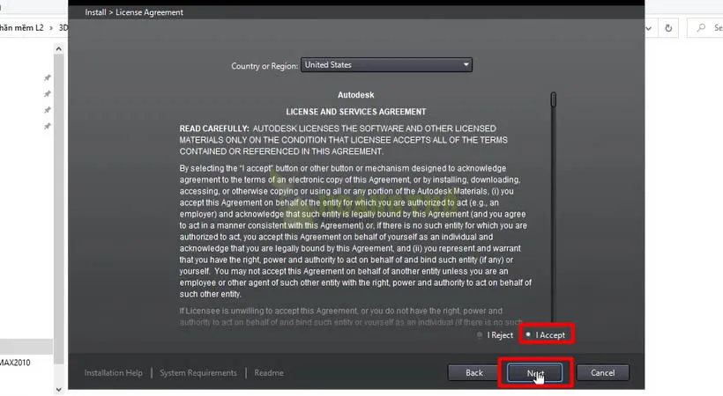
Task: Expand the File Explorer address history dropdown
Action: 648,28
